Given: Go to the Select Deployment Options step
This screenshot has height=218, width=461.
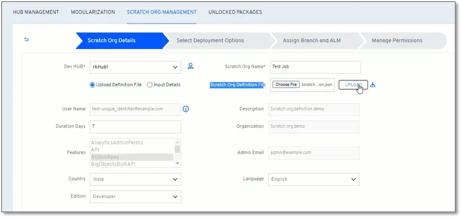Looking at the screenshot, I should click(x=217, y=40).
